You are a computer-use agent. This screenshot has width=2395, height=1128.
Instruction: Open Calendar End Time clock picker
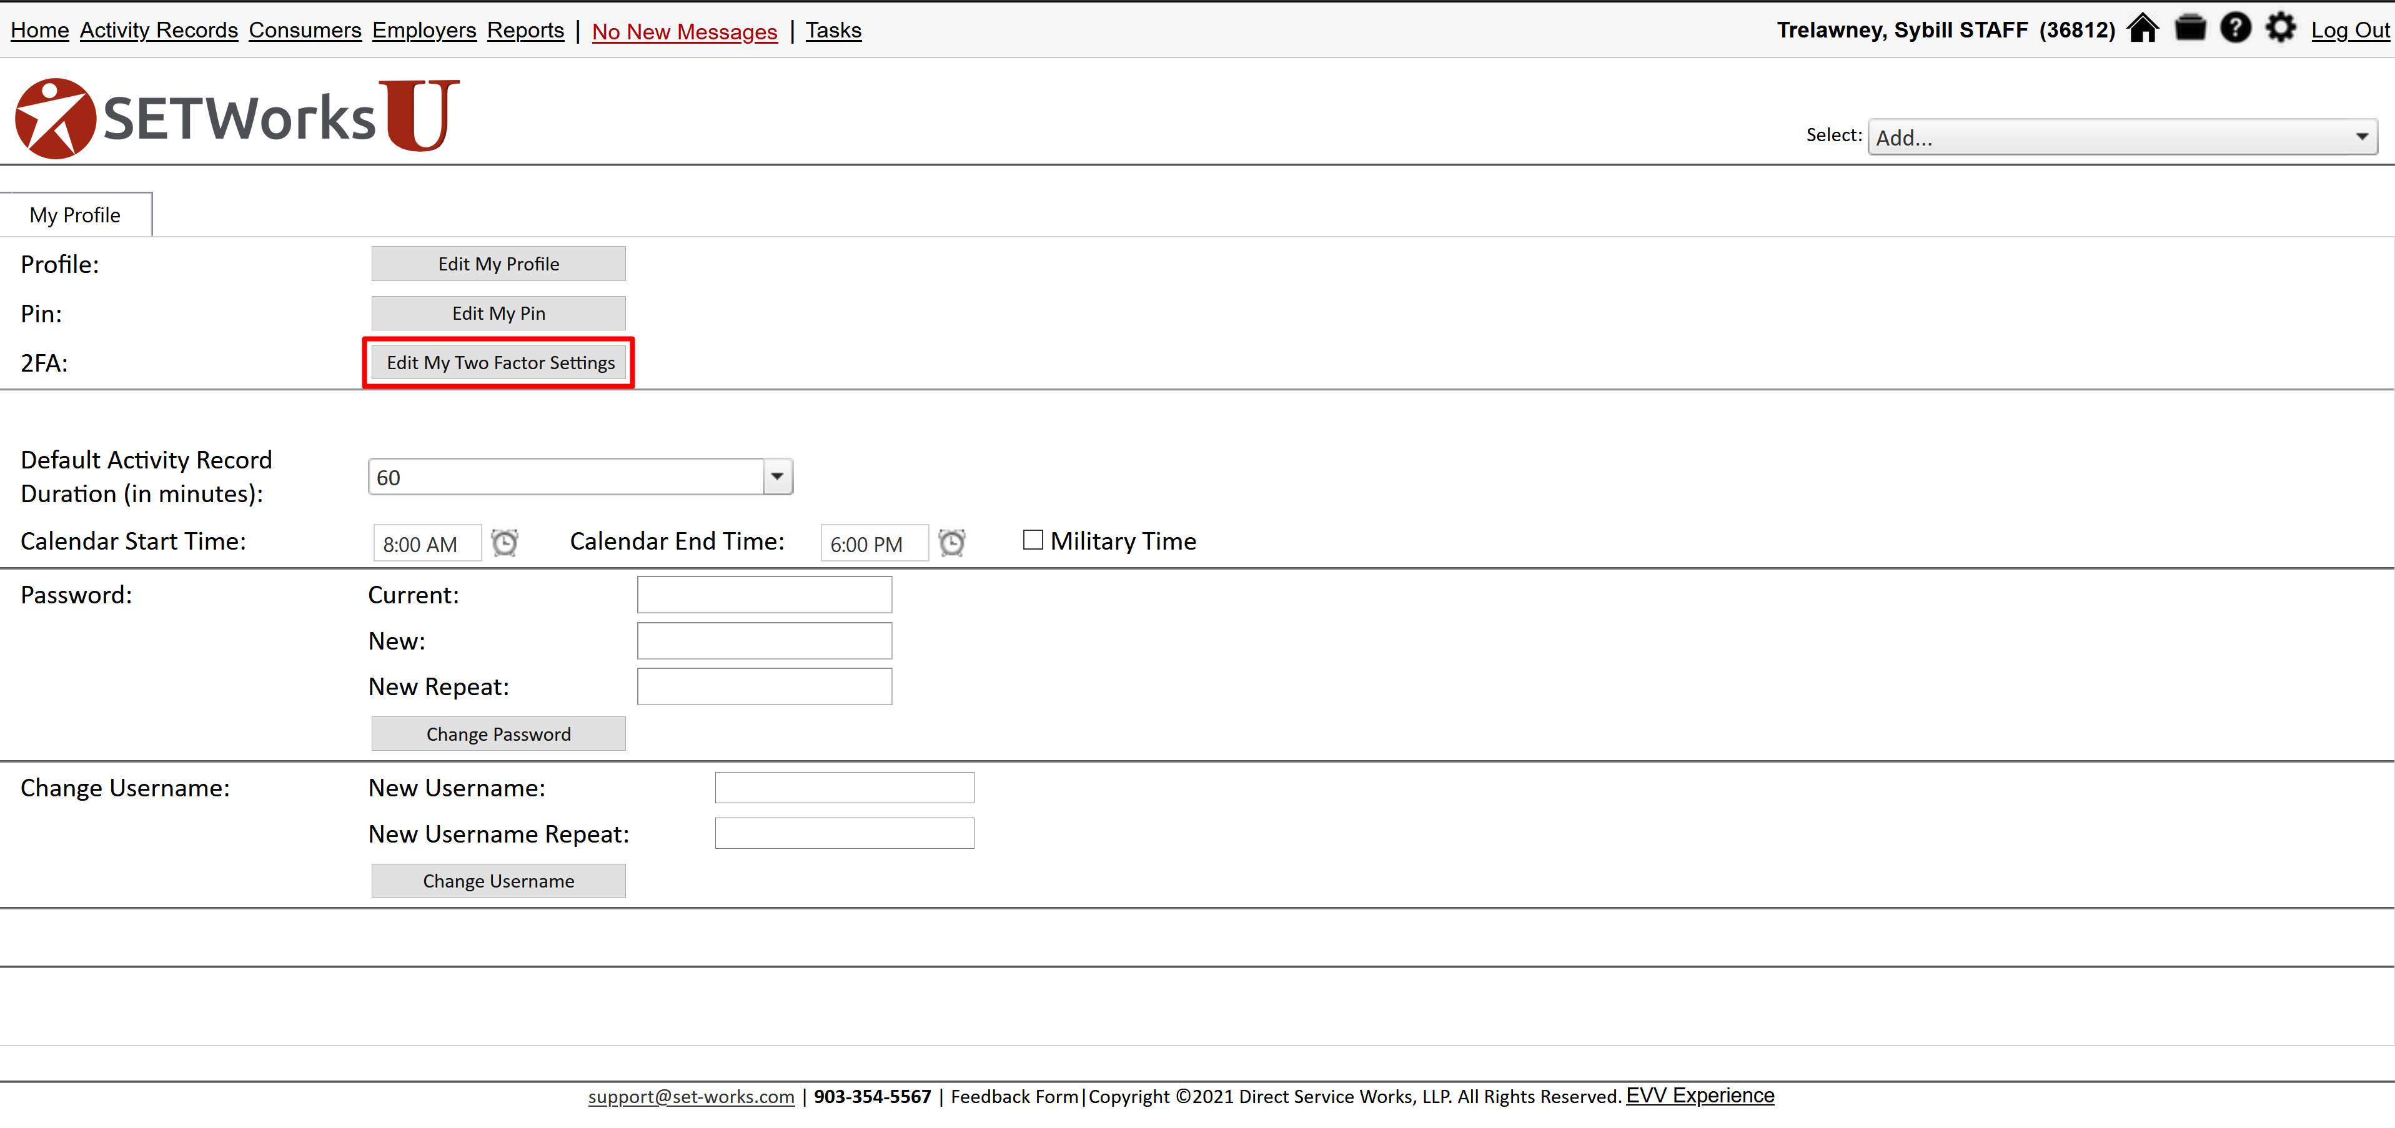tap(951, 543)
